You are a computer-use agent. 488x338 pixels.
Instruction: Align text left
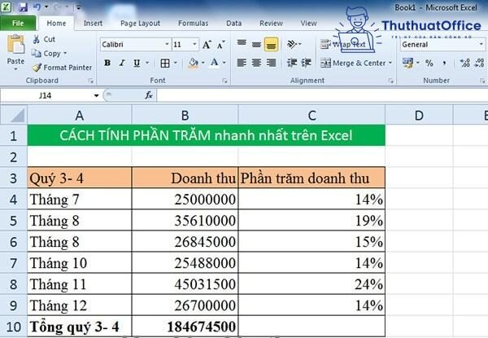tap(242, 63)
